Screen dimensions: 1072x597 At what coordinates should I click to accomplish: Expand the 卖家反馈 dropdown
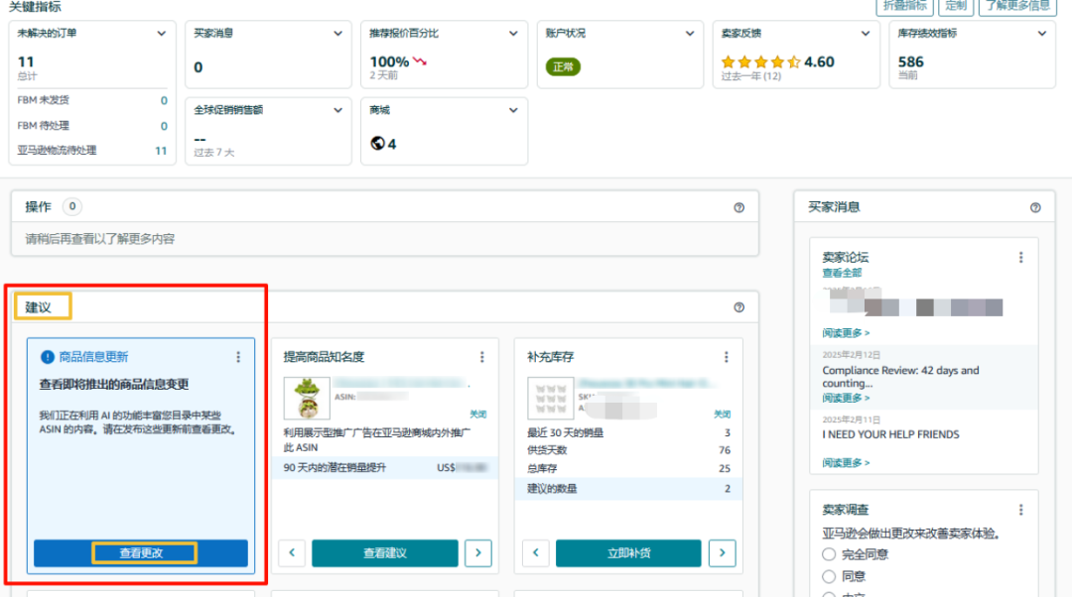click(x=864, y=33)
